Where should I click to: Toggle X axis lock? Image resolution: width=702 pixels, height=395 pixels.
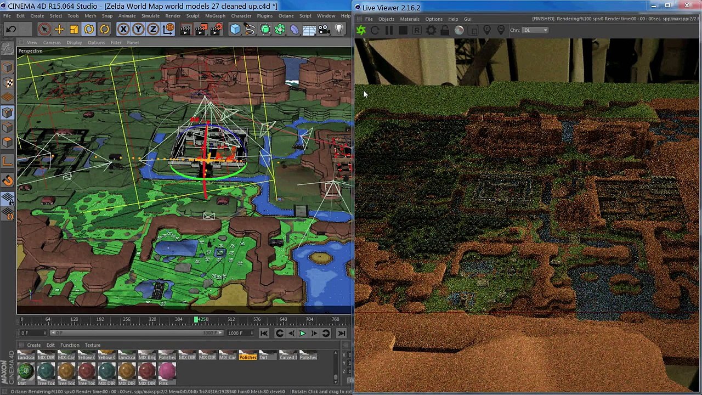tap(123, 30)
